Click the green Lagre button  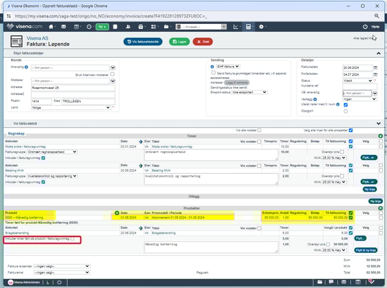tap(179, 41)
